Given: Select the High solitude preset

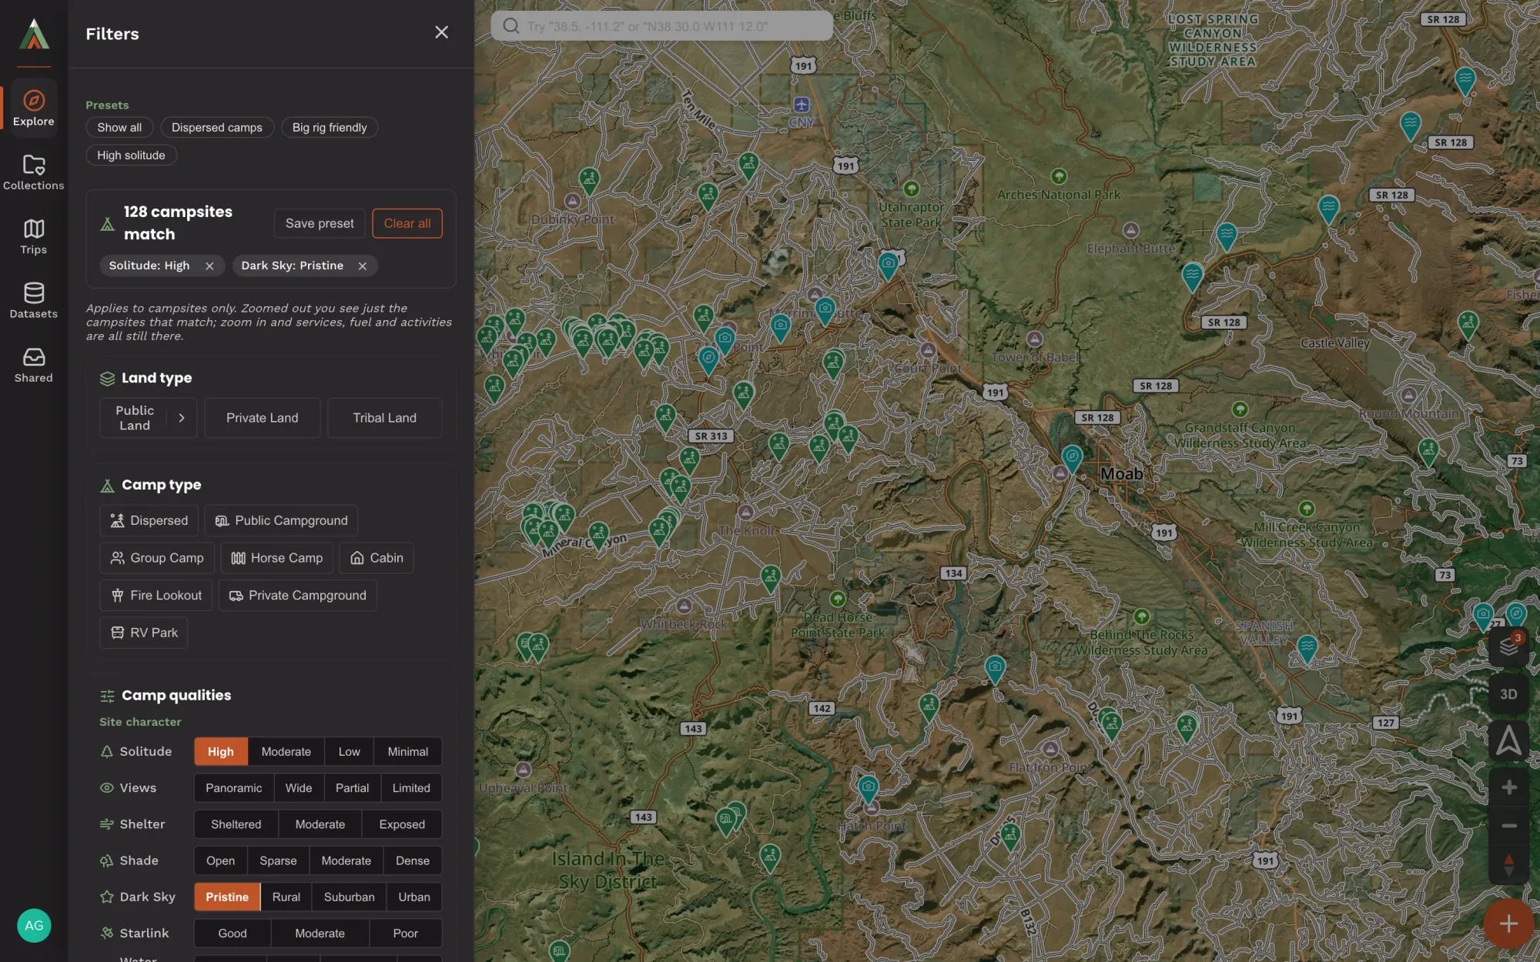Looking at the screenshot, I should click(x=131, y=155).
